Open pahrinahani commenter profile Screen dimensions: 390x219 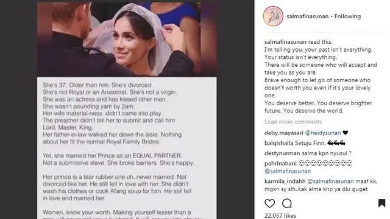(280, 164)
